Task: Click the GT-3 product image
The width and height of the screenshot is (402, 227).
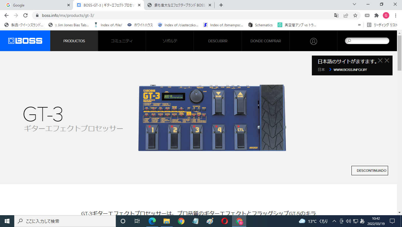Action: (x=212, y=118)
